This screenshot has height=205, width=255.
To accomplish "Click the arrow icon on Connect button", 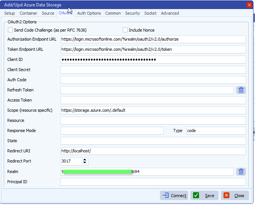I will point(166,195).
